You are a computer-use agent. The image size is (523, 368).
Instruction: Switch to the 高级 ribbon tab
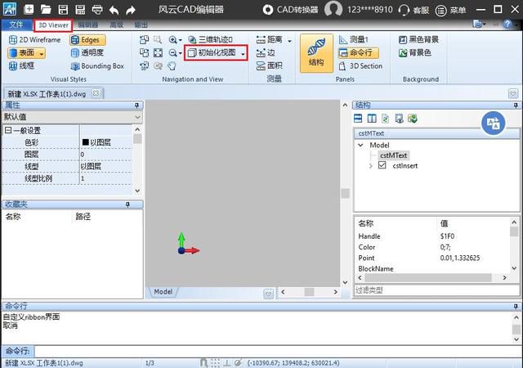coord(116,25)
